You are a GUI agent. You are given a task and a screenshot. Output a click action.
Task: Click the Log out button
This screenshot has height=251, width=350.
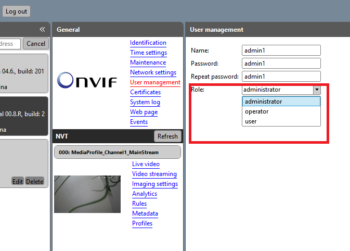click(16, 11)
